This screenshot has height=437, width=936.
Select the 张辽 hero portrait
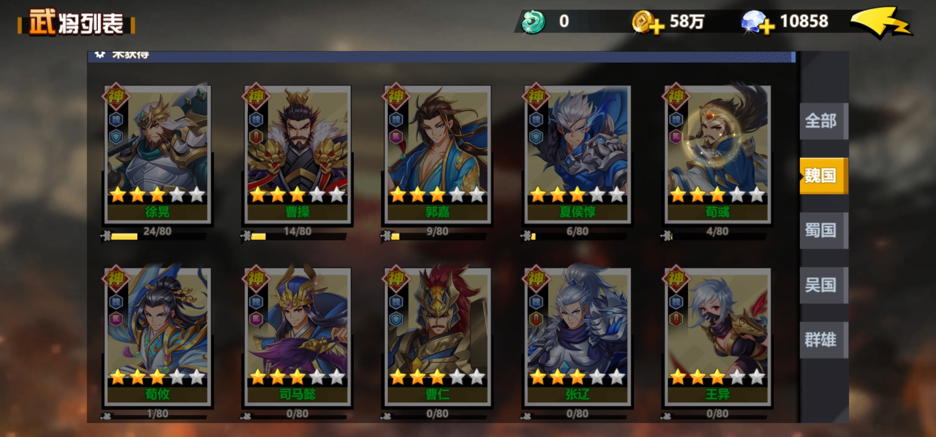[x=577, y=336]
